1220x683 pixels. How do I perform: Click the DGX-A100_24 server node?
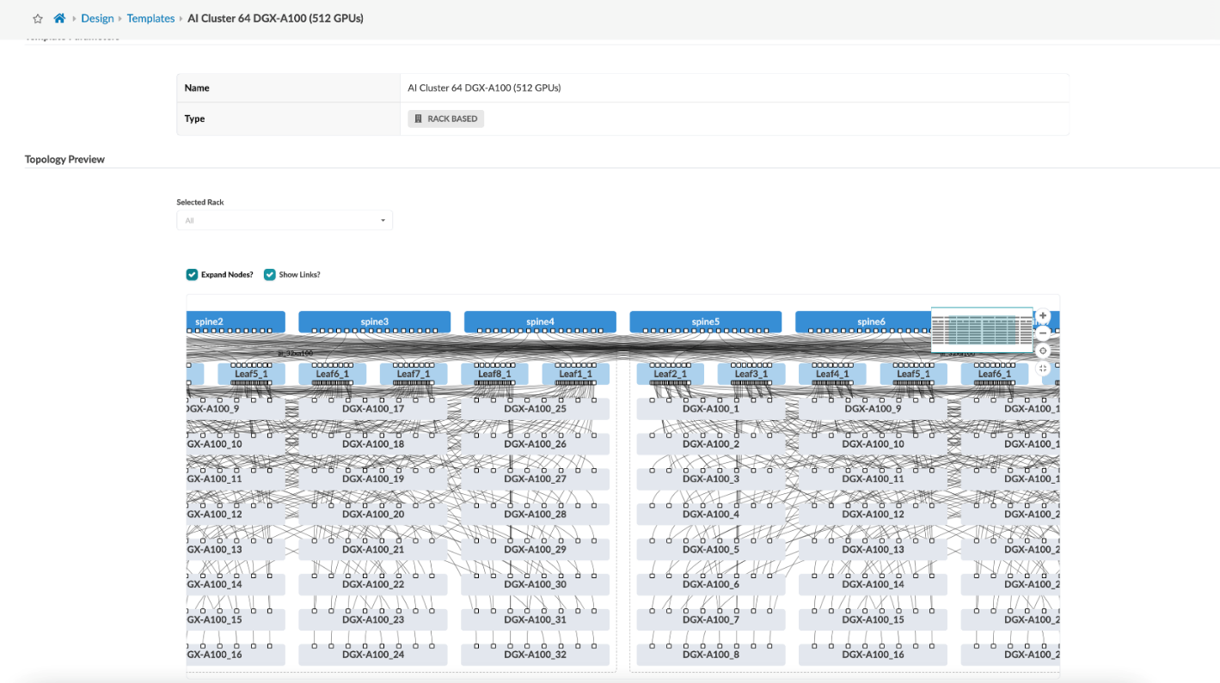pyautogui.click(x=373, y=655)
